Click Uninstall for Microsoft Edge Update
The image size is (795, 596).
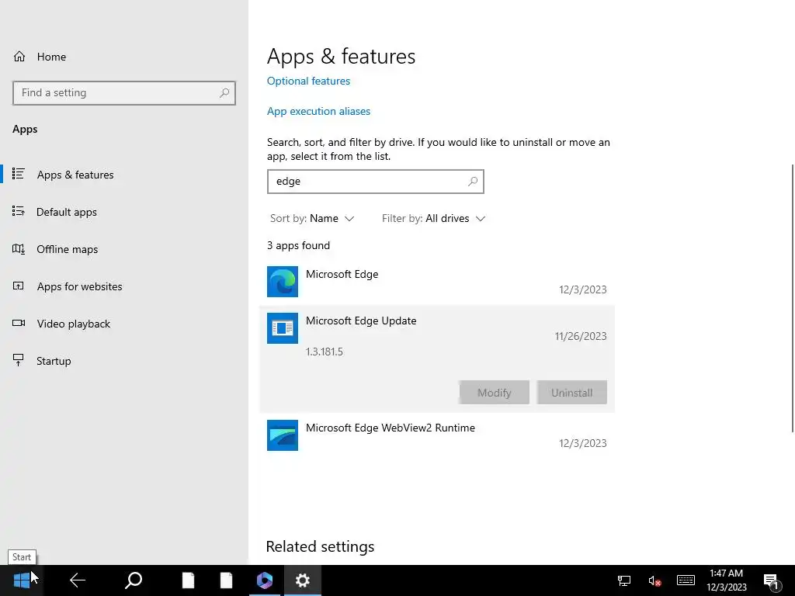click(572, 393)
